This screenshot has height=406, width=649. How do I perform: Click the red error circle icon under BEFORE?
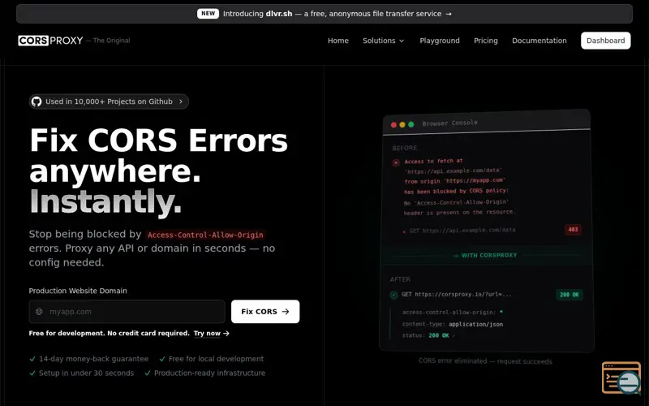coord(396,163)
